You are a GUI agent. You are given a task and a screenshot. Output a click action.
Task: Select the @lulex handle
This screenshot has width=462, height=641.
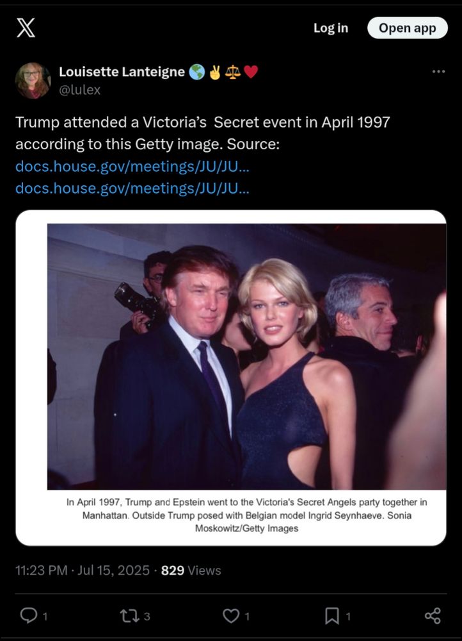click(79, 90)
